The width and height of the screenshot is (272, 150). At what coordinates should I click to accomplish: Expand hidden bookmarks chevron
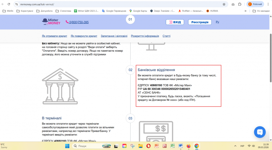click(x=245, y=11)
